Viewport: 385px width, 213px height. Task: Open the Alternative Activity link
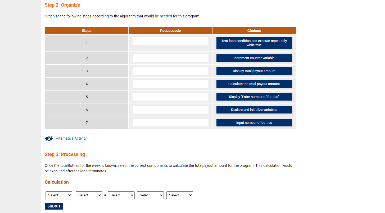coord(71,138)
